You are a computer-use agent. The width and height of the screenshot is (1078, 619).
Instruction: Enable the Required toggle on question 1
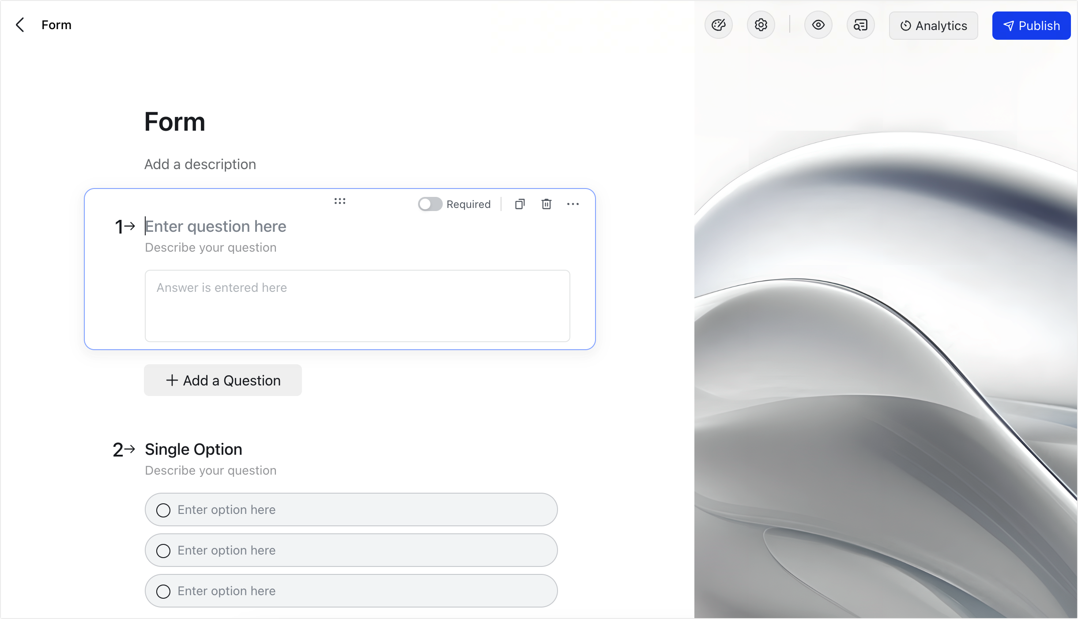point(430,204)
